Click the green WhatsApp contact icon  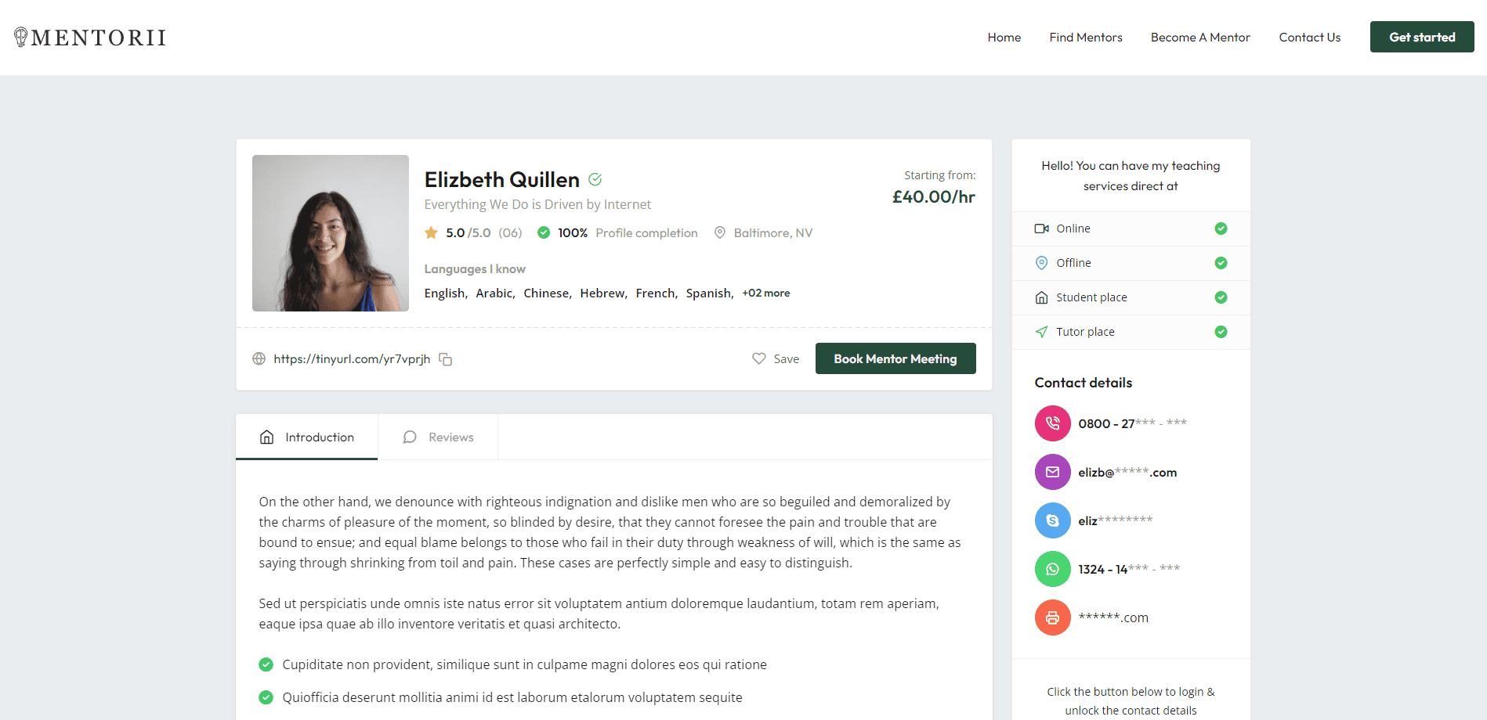tap(1052, 569)
